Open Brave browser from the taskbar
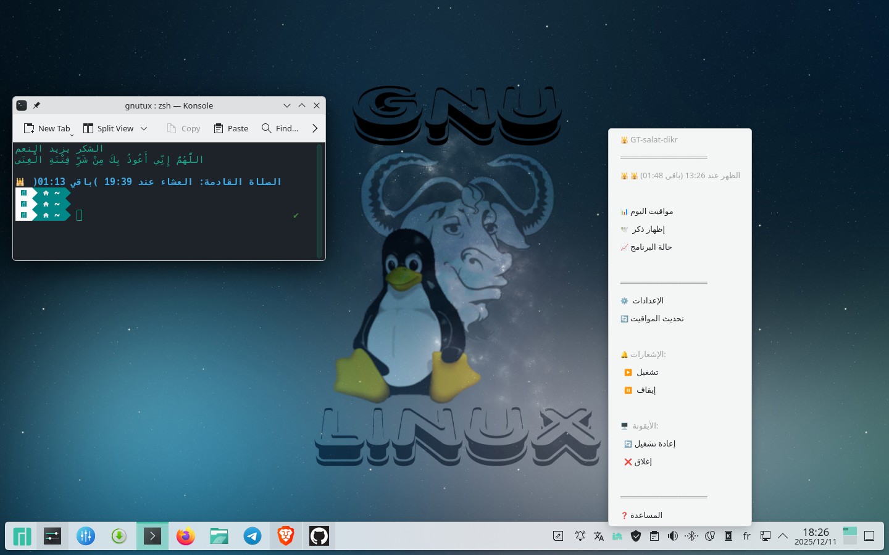 click(285, 536)
